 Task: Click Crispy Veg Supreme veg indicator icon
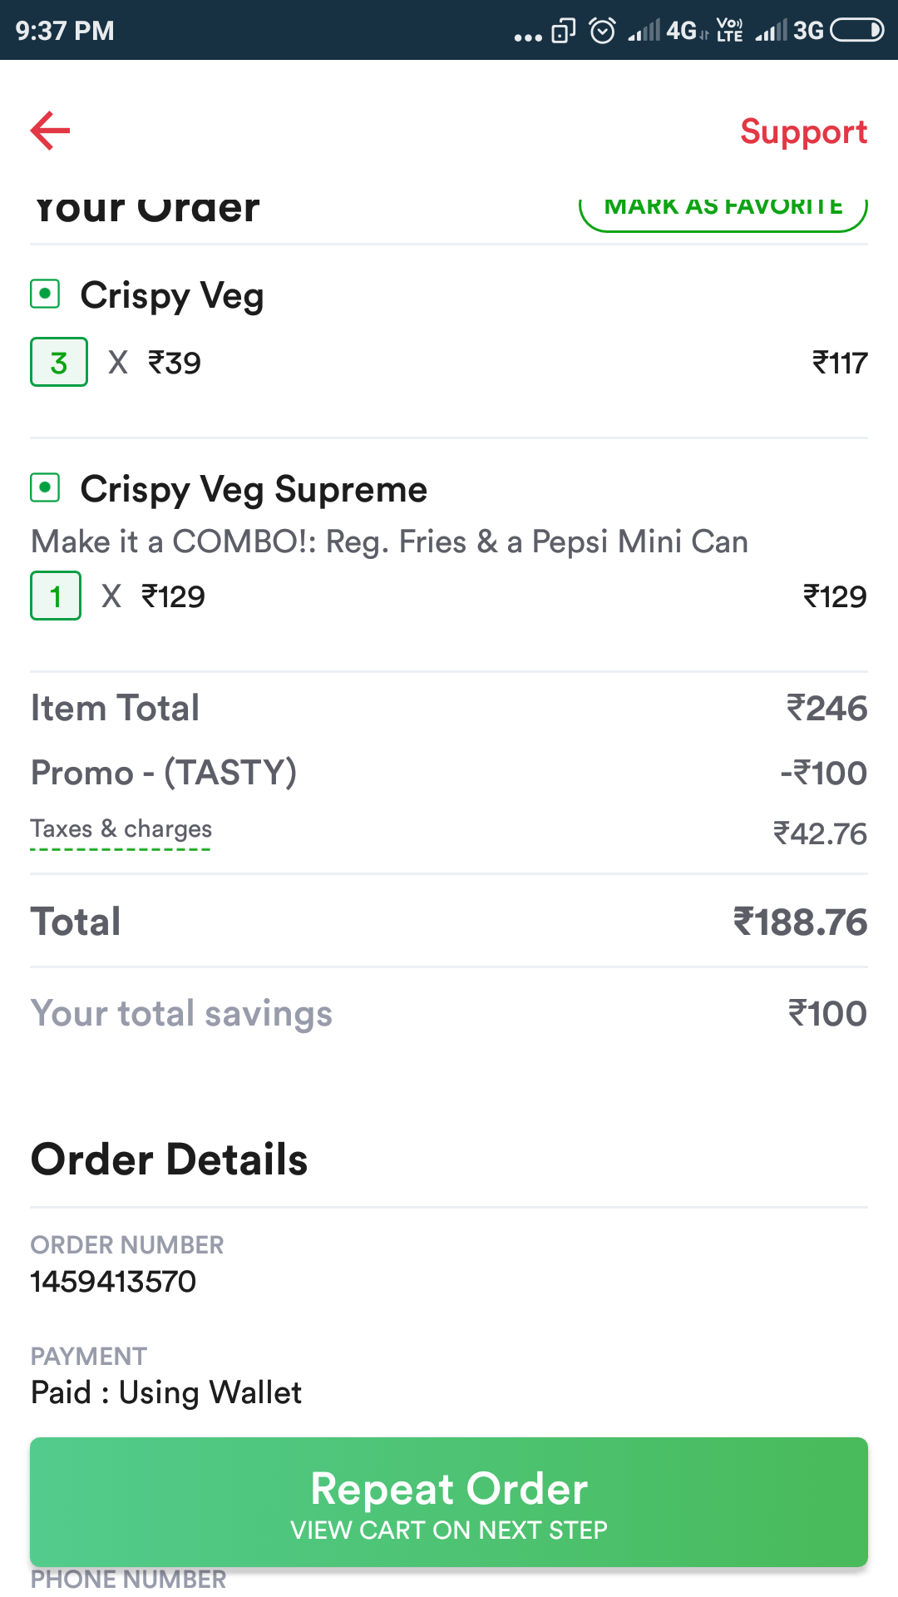point(45,487)
